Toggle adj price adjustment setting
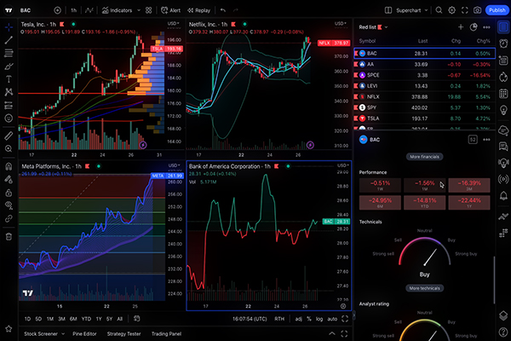Viewport: 511px width, 341px height. (x=299, y=318)
